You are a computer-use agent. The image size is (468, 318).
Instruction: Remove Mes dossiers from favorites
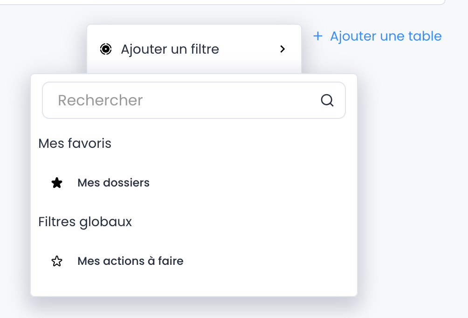tap(57, 183)
